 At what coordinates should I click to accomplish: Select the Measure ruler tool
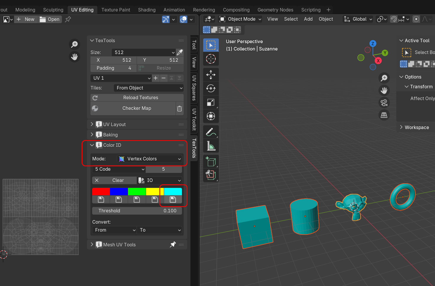click(x=211, y=146)
